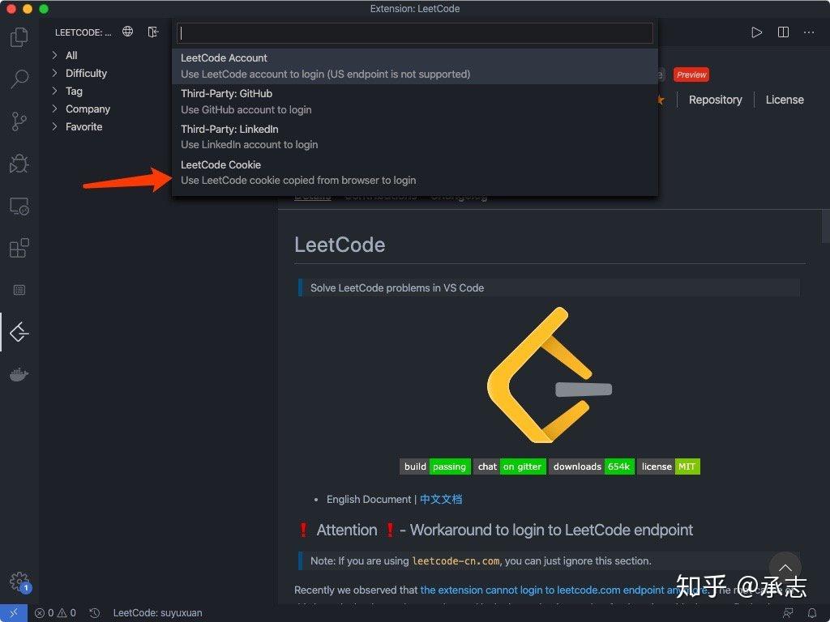This screenshot has height=622, width=830.
Task: Sign out using the sign-out icon
Action: coord(154,32)
